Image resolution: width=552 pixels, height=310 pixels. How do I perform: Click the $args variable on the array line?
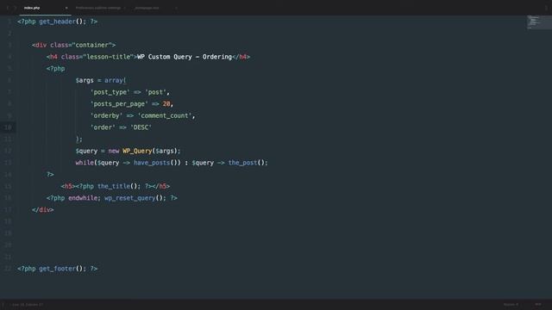point(85,80)
